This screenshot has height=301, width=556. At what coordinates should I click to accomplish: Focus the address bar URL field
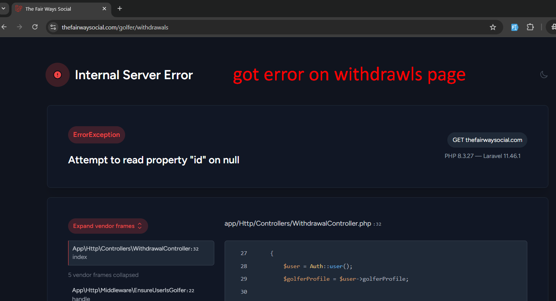point(268,27)
